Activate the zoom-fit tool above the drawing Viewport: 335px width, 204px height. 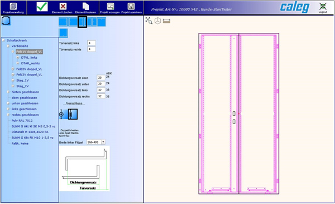(149, 21)
